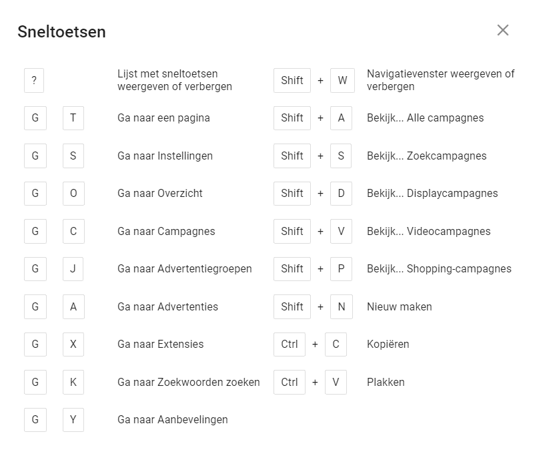Click the Ctrl key beside Plakken
This screenshot has height=456, width=535.
(x=290, y=383)
